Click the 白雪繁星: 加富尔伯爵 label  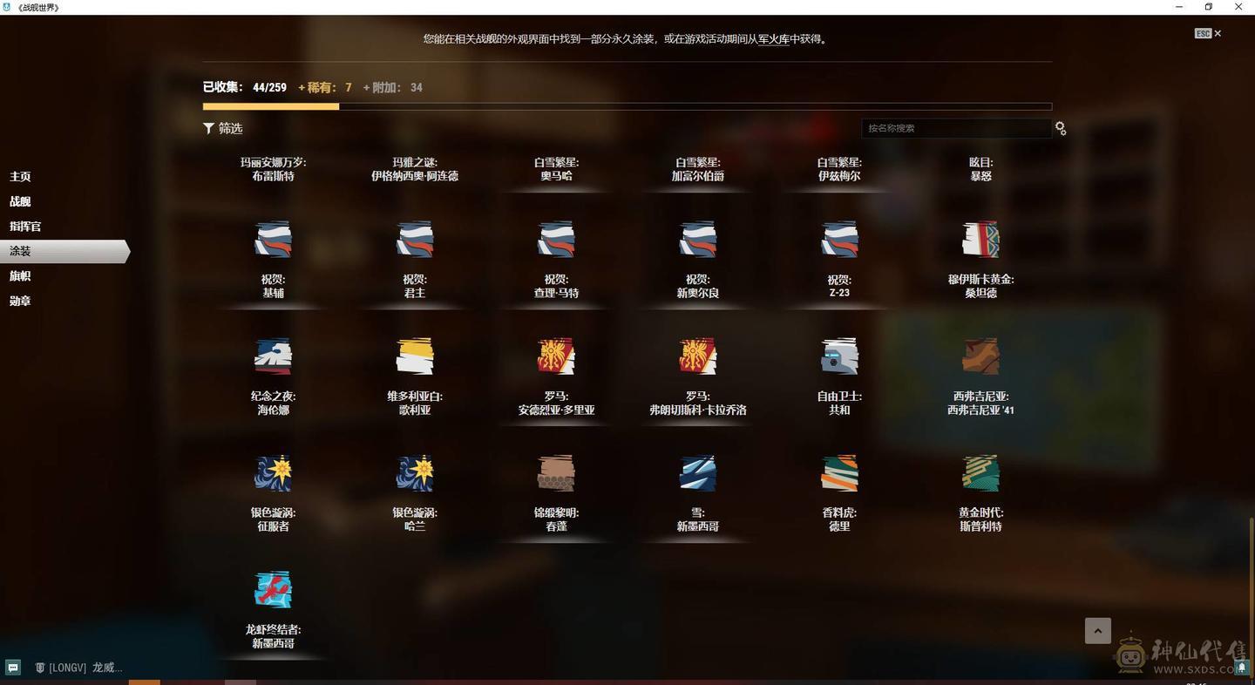pyautogui.click(x=697, y=169)
